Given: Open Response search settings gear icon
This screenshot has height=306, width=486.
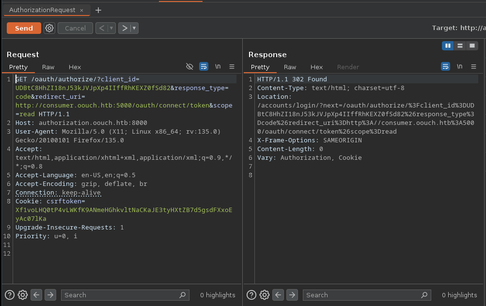Looking at the screenshot, I should point(265,295).
